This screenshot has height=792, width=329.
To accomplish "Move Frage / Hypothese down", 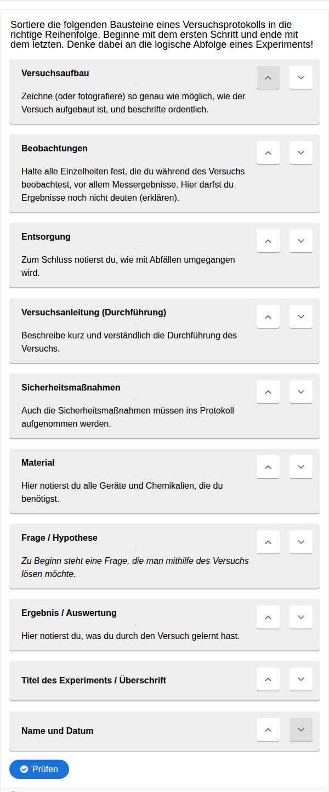I will (x=301, y=542).
